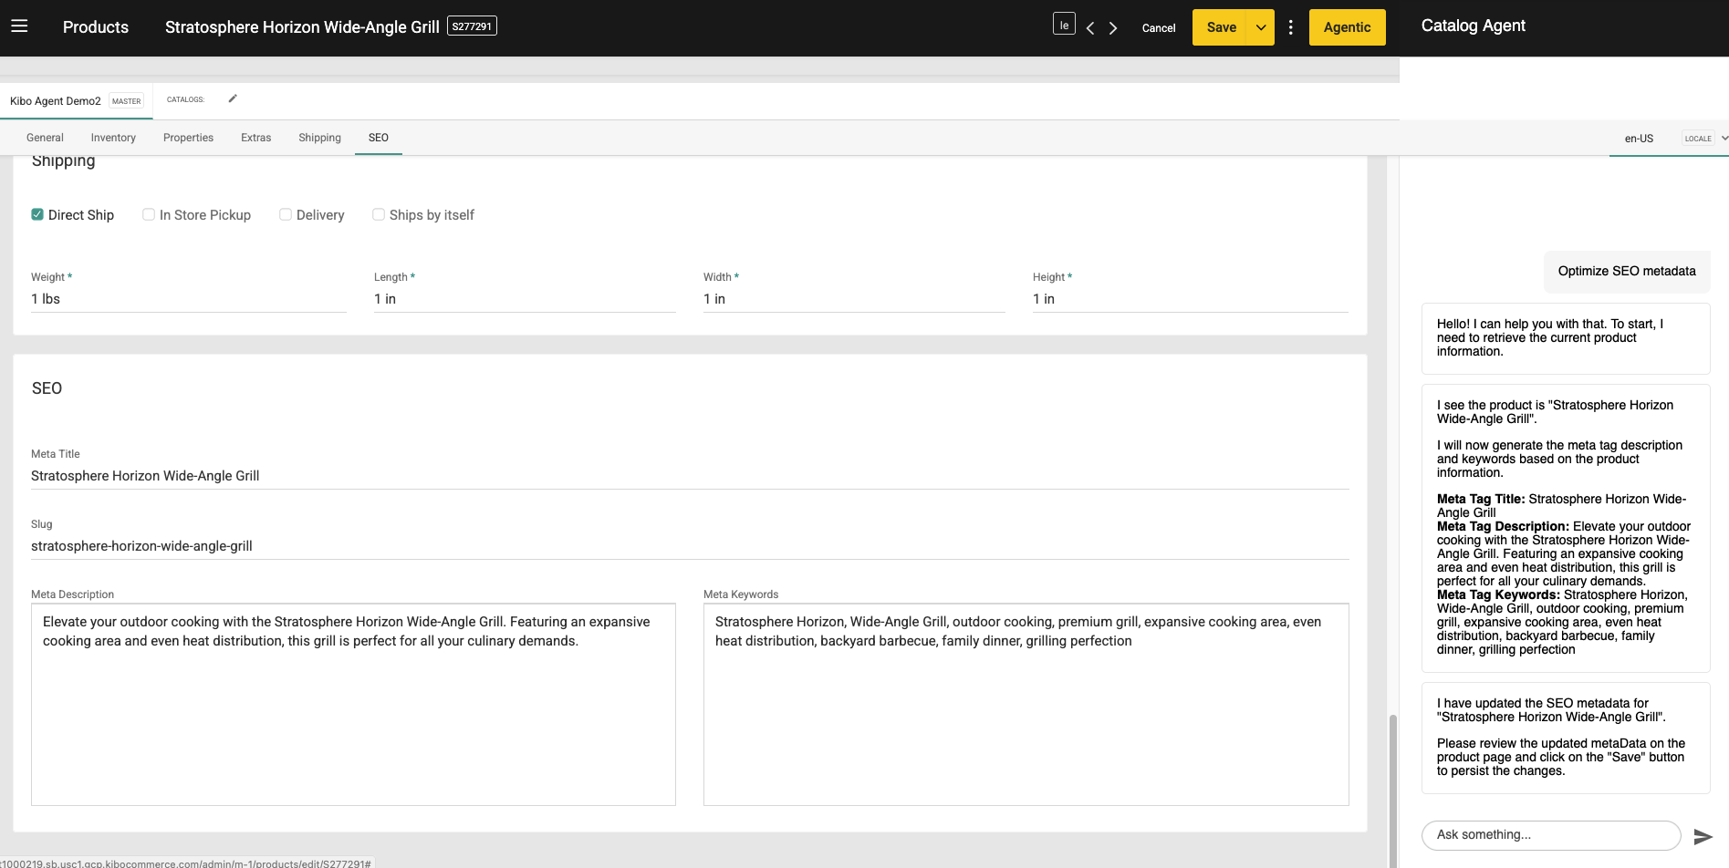The width and height of the screenshot is (1729, 868).
Task: Expand the en-US locale selector
Action: coord(1639,139)
